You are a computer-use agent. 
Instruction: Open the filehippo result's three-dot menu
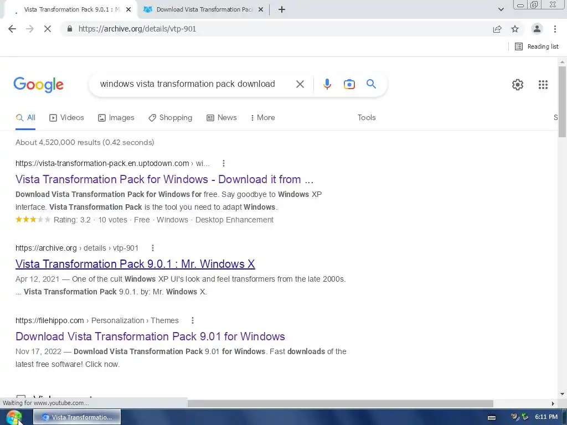pos(192,320)
